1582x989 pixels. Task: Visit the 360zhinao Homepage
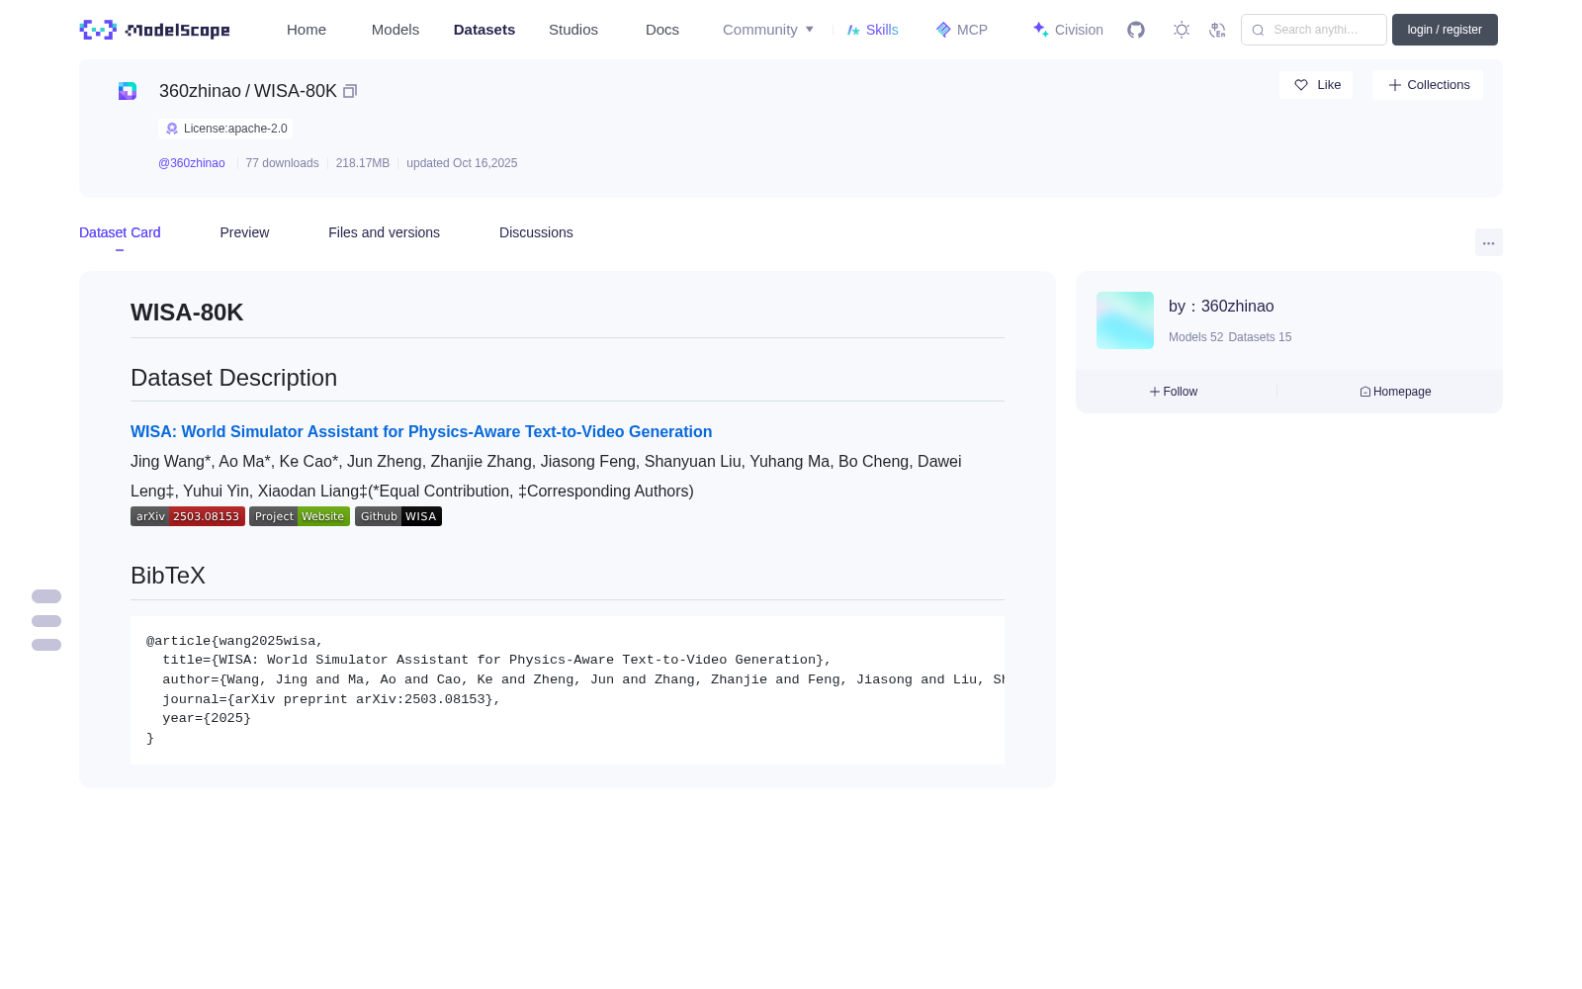tap(1395, 392)
